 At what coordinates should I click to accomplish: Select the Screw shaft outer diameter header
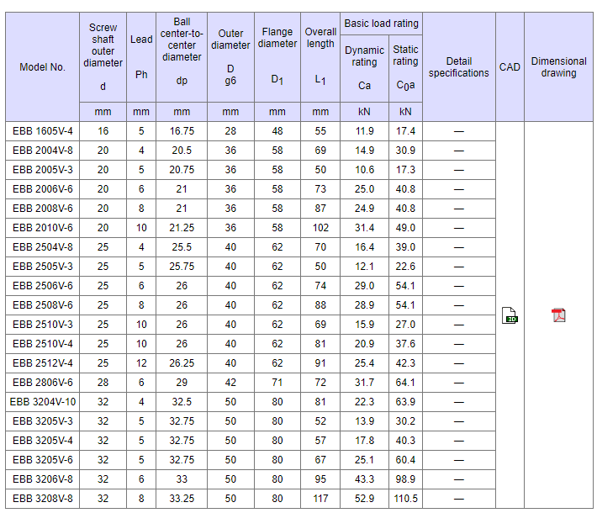pos(103,56)
